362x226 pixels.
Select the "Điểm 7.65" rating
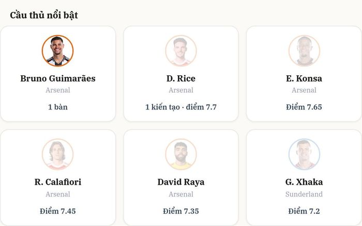pyautogui.click(x=304, y=107)
